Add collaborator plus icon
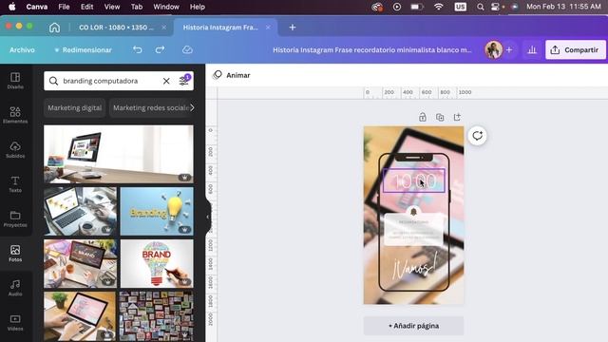Screen dimensions: 608x342 pos(509,49)
